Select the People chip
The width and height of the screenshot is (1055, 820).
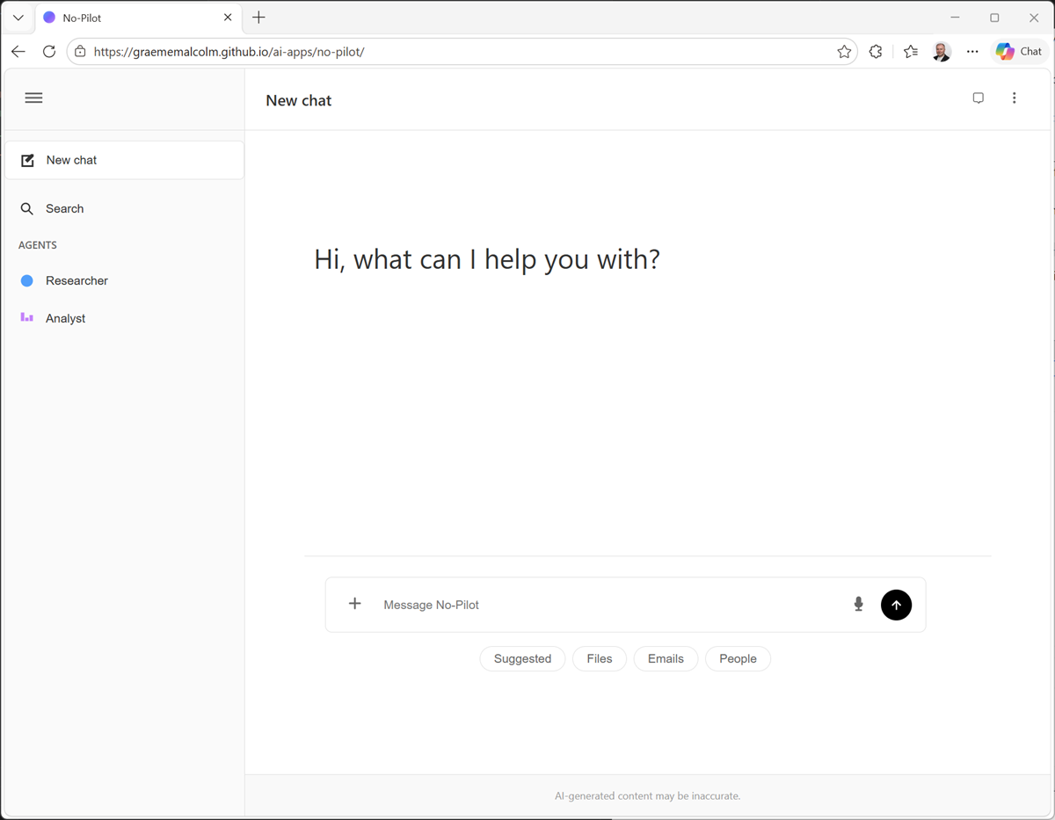click(x=738, y=658)
